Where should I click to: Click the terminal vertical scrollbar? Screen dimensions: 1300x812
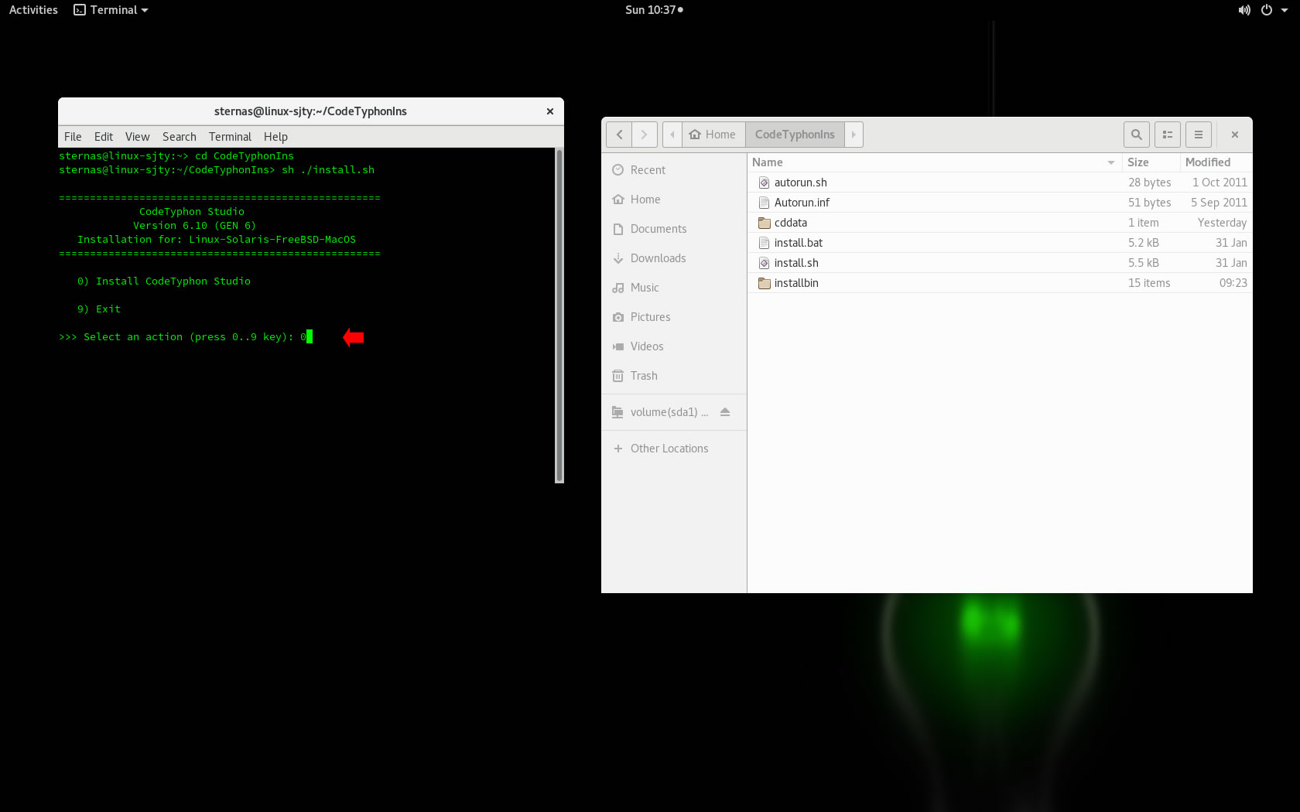pos(559,316)
